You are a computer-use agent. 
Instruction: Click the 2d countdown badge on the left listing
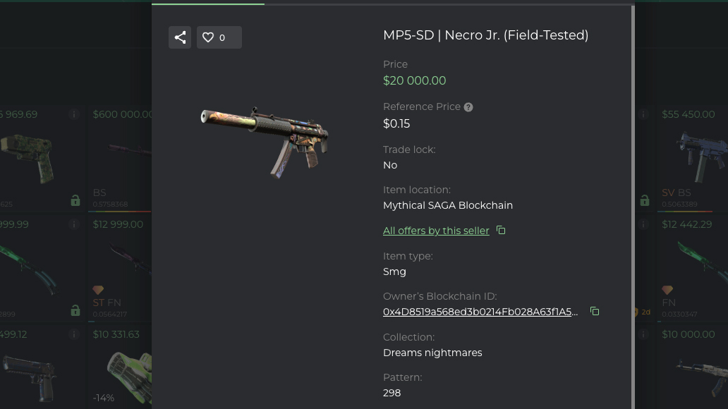645,312
